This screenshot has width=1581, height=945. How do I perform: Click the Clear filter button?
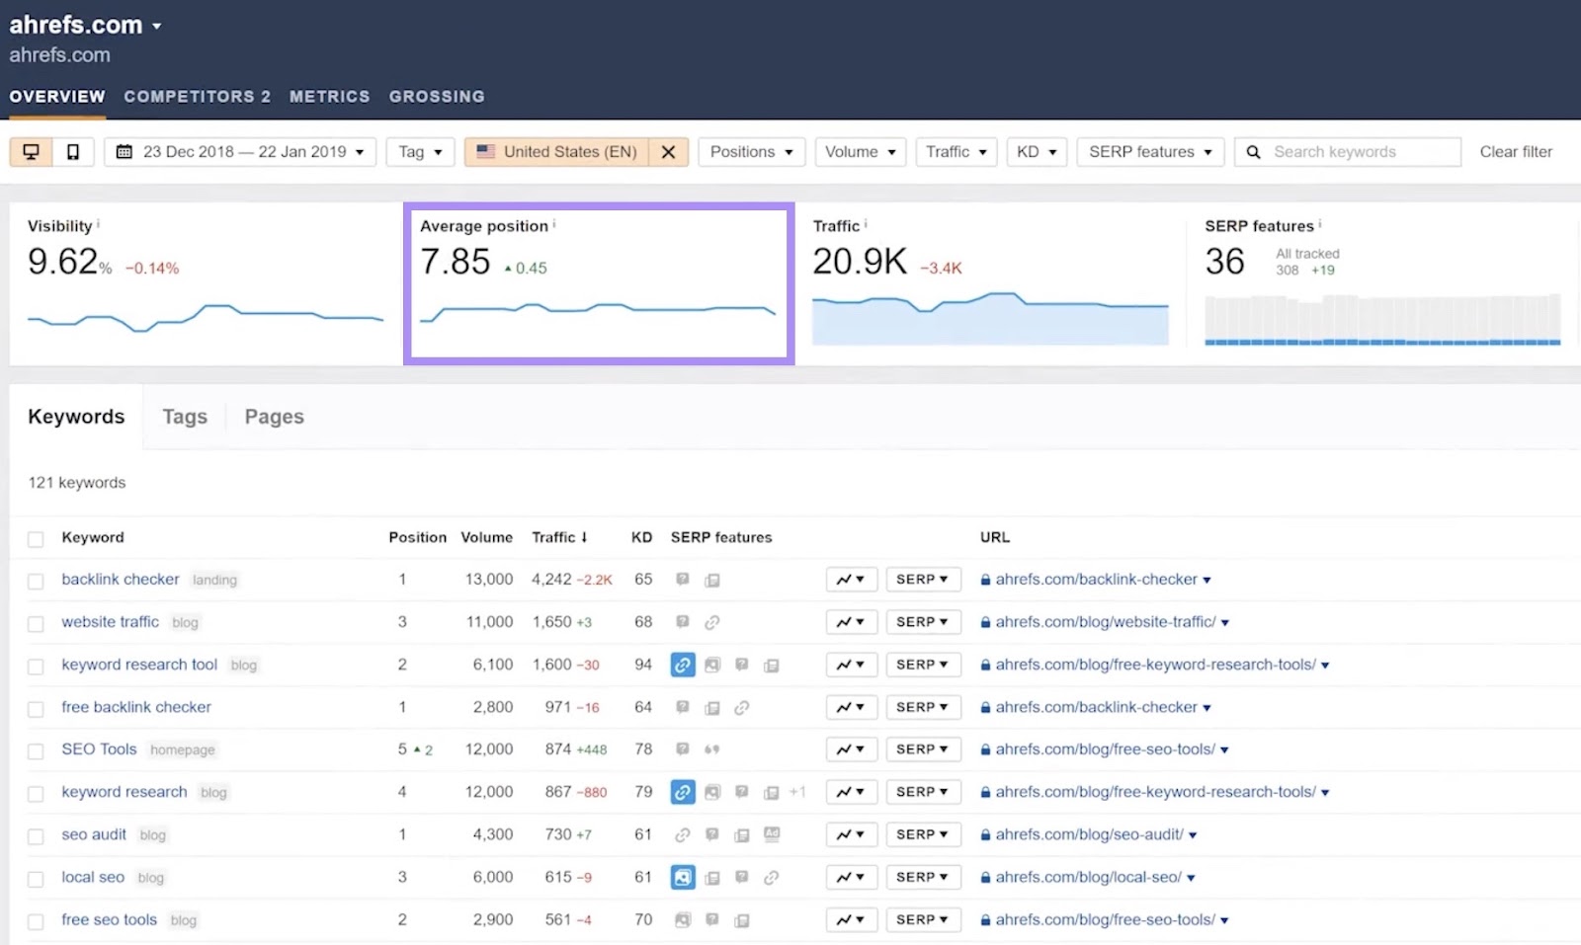(x=1516, y=151)
